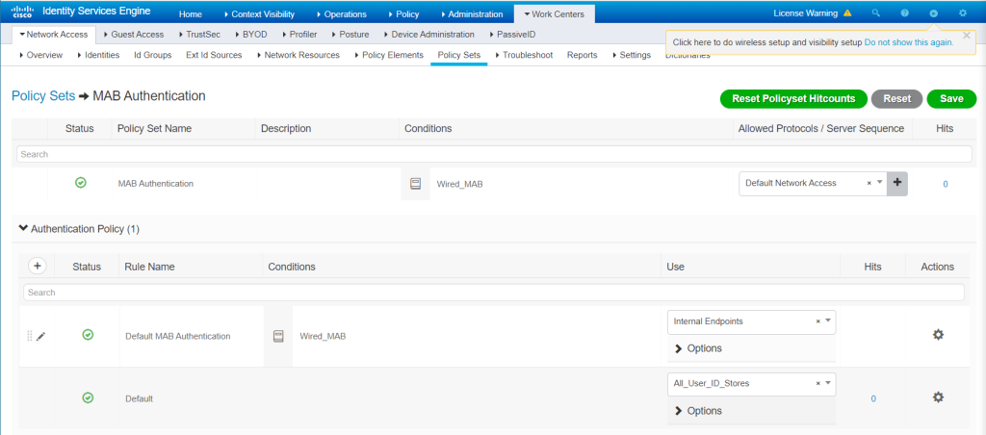
Task: Open the Posture submenu
Action: coord(350,35)
